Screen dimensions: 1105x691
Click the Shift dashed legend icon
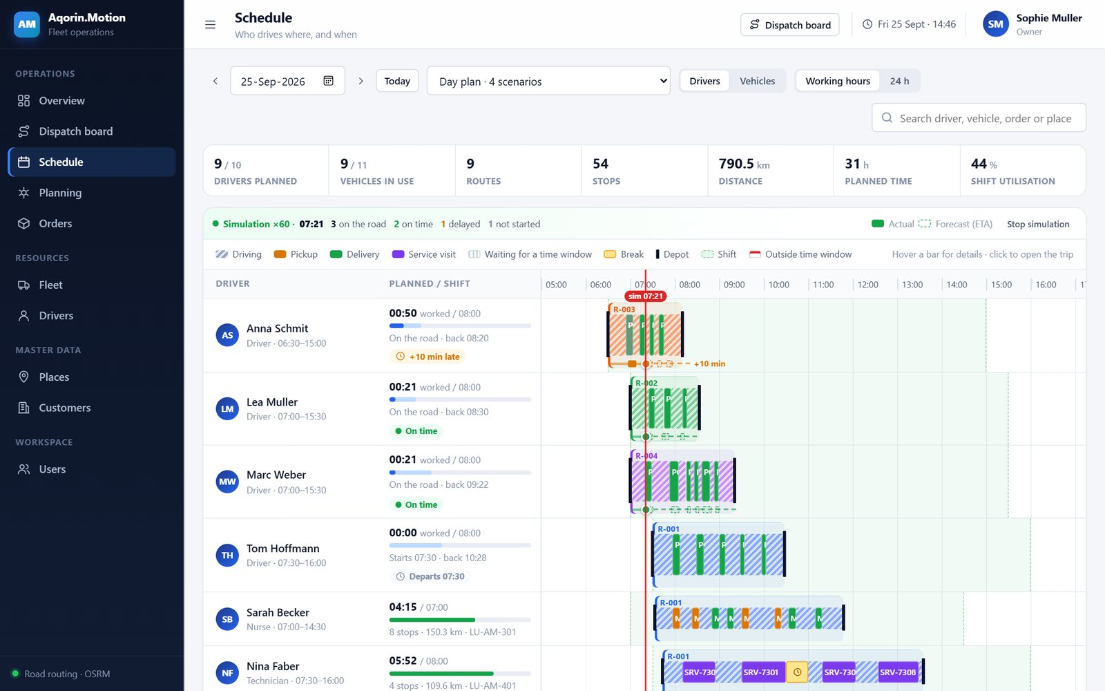707,254
